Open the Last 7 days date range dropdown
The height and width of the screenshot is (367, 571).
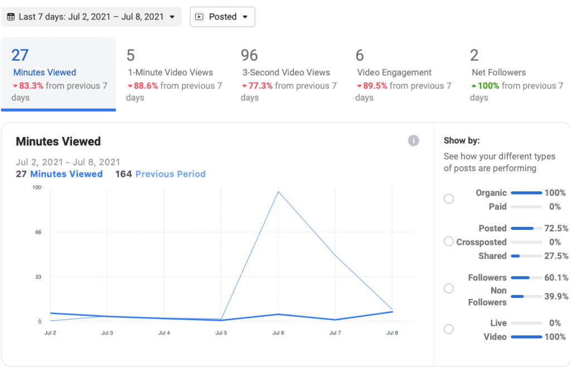(x=91, y=17)
